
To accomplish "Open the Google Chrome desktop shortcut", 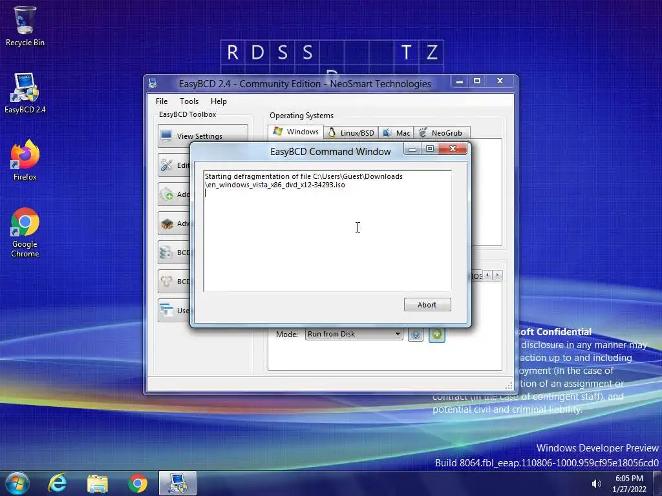I will click(25, 232).
